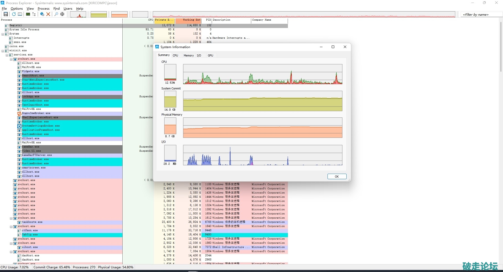Switch to the Memory tab

[188, 55]
